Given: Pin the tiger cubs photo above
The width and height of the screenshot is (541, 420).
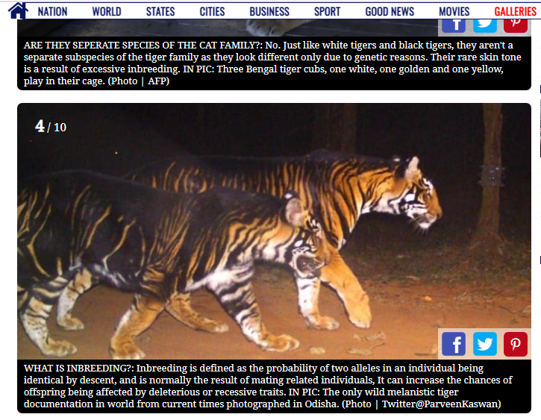Looking at the screenshot, I should pos(516,26).
